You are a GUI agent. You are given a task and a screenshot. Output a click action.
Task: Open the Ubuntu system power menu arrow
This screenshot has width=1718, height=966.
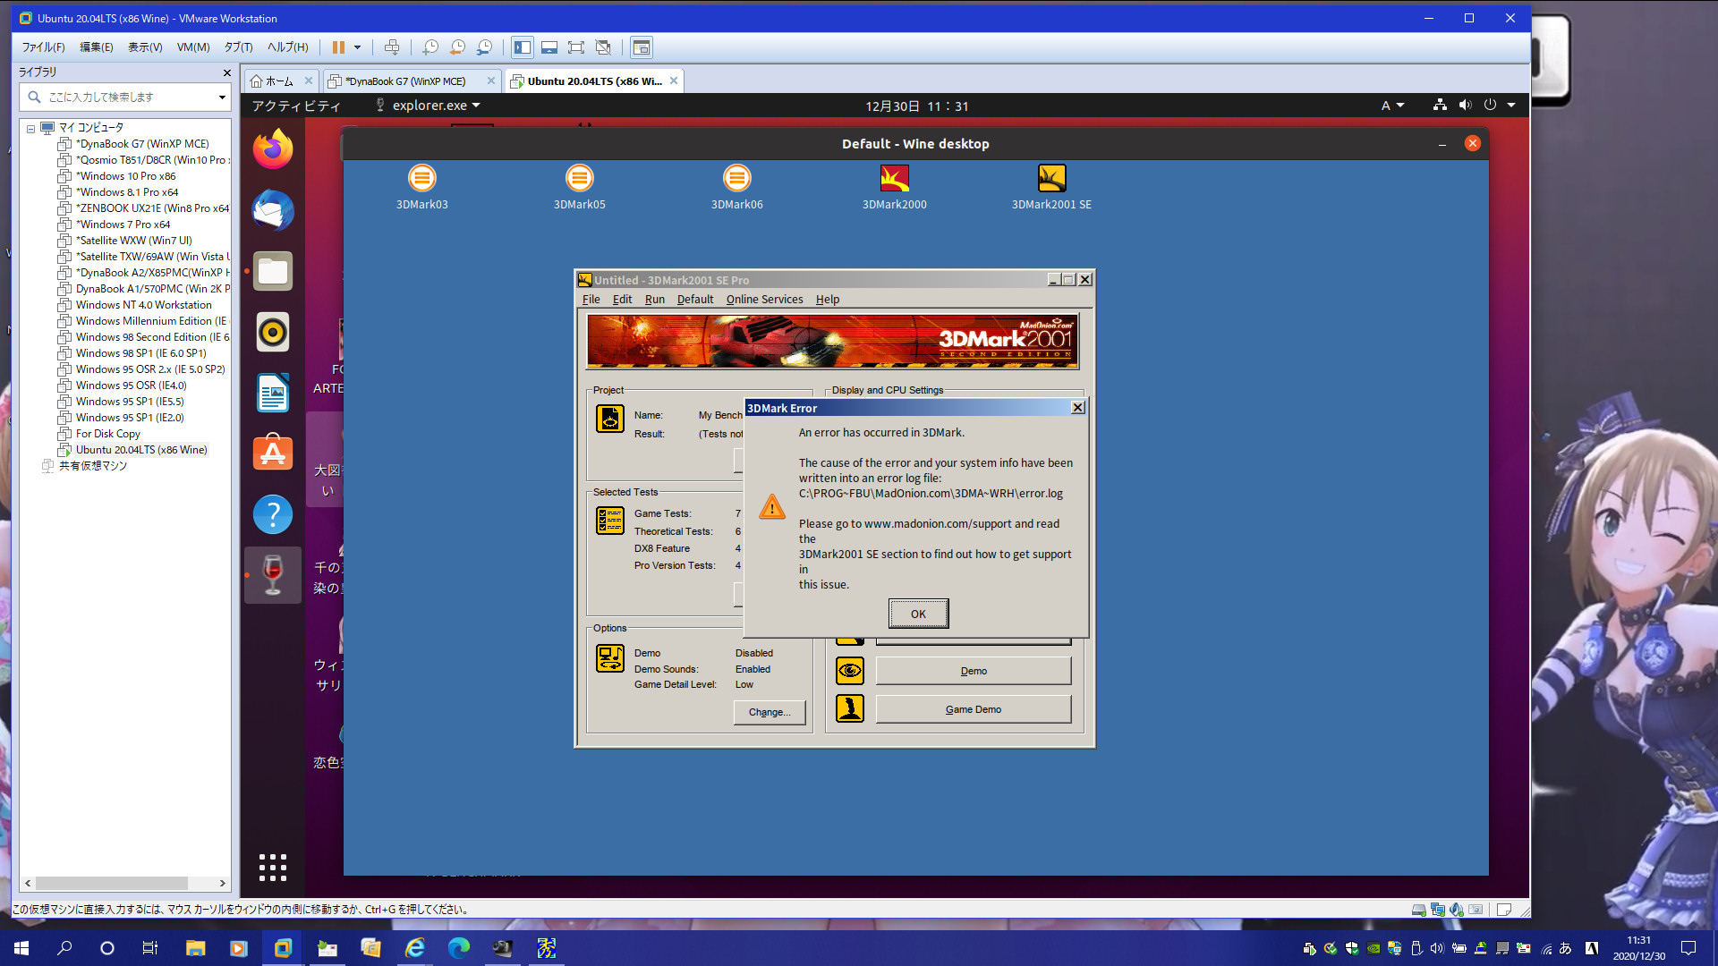(1511, 106)
